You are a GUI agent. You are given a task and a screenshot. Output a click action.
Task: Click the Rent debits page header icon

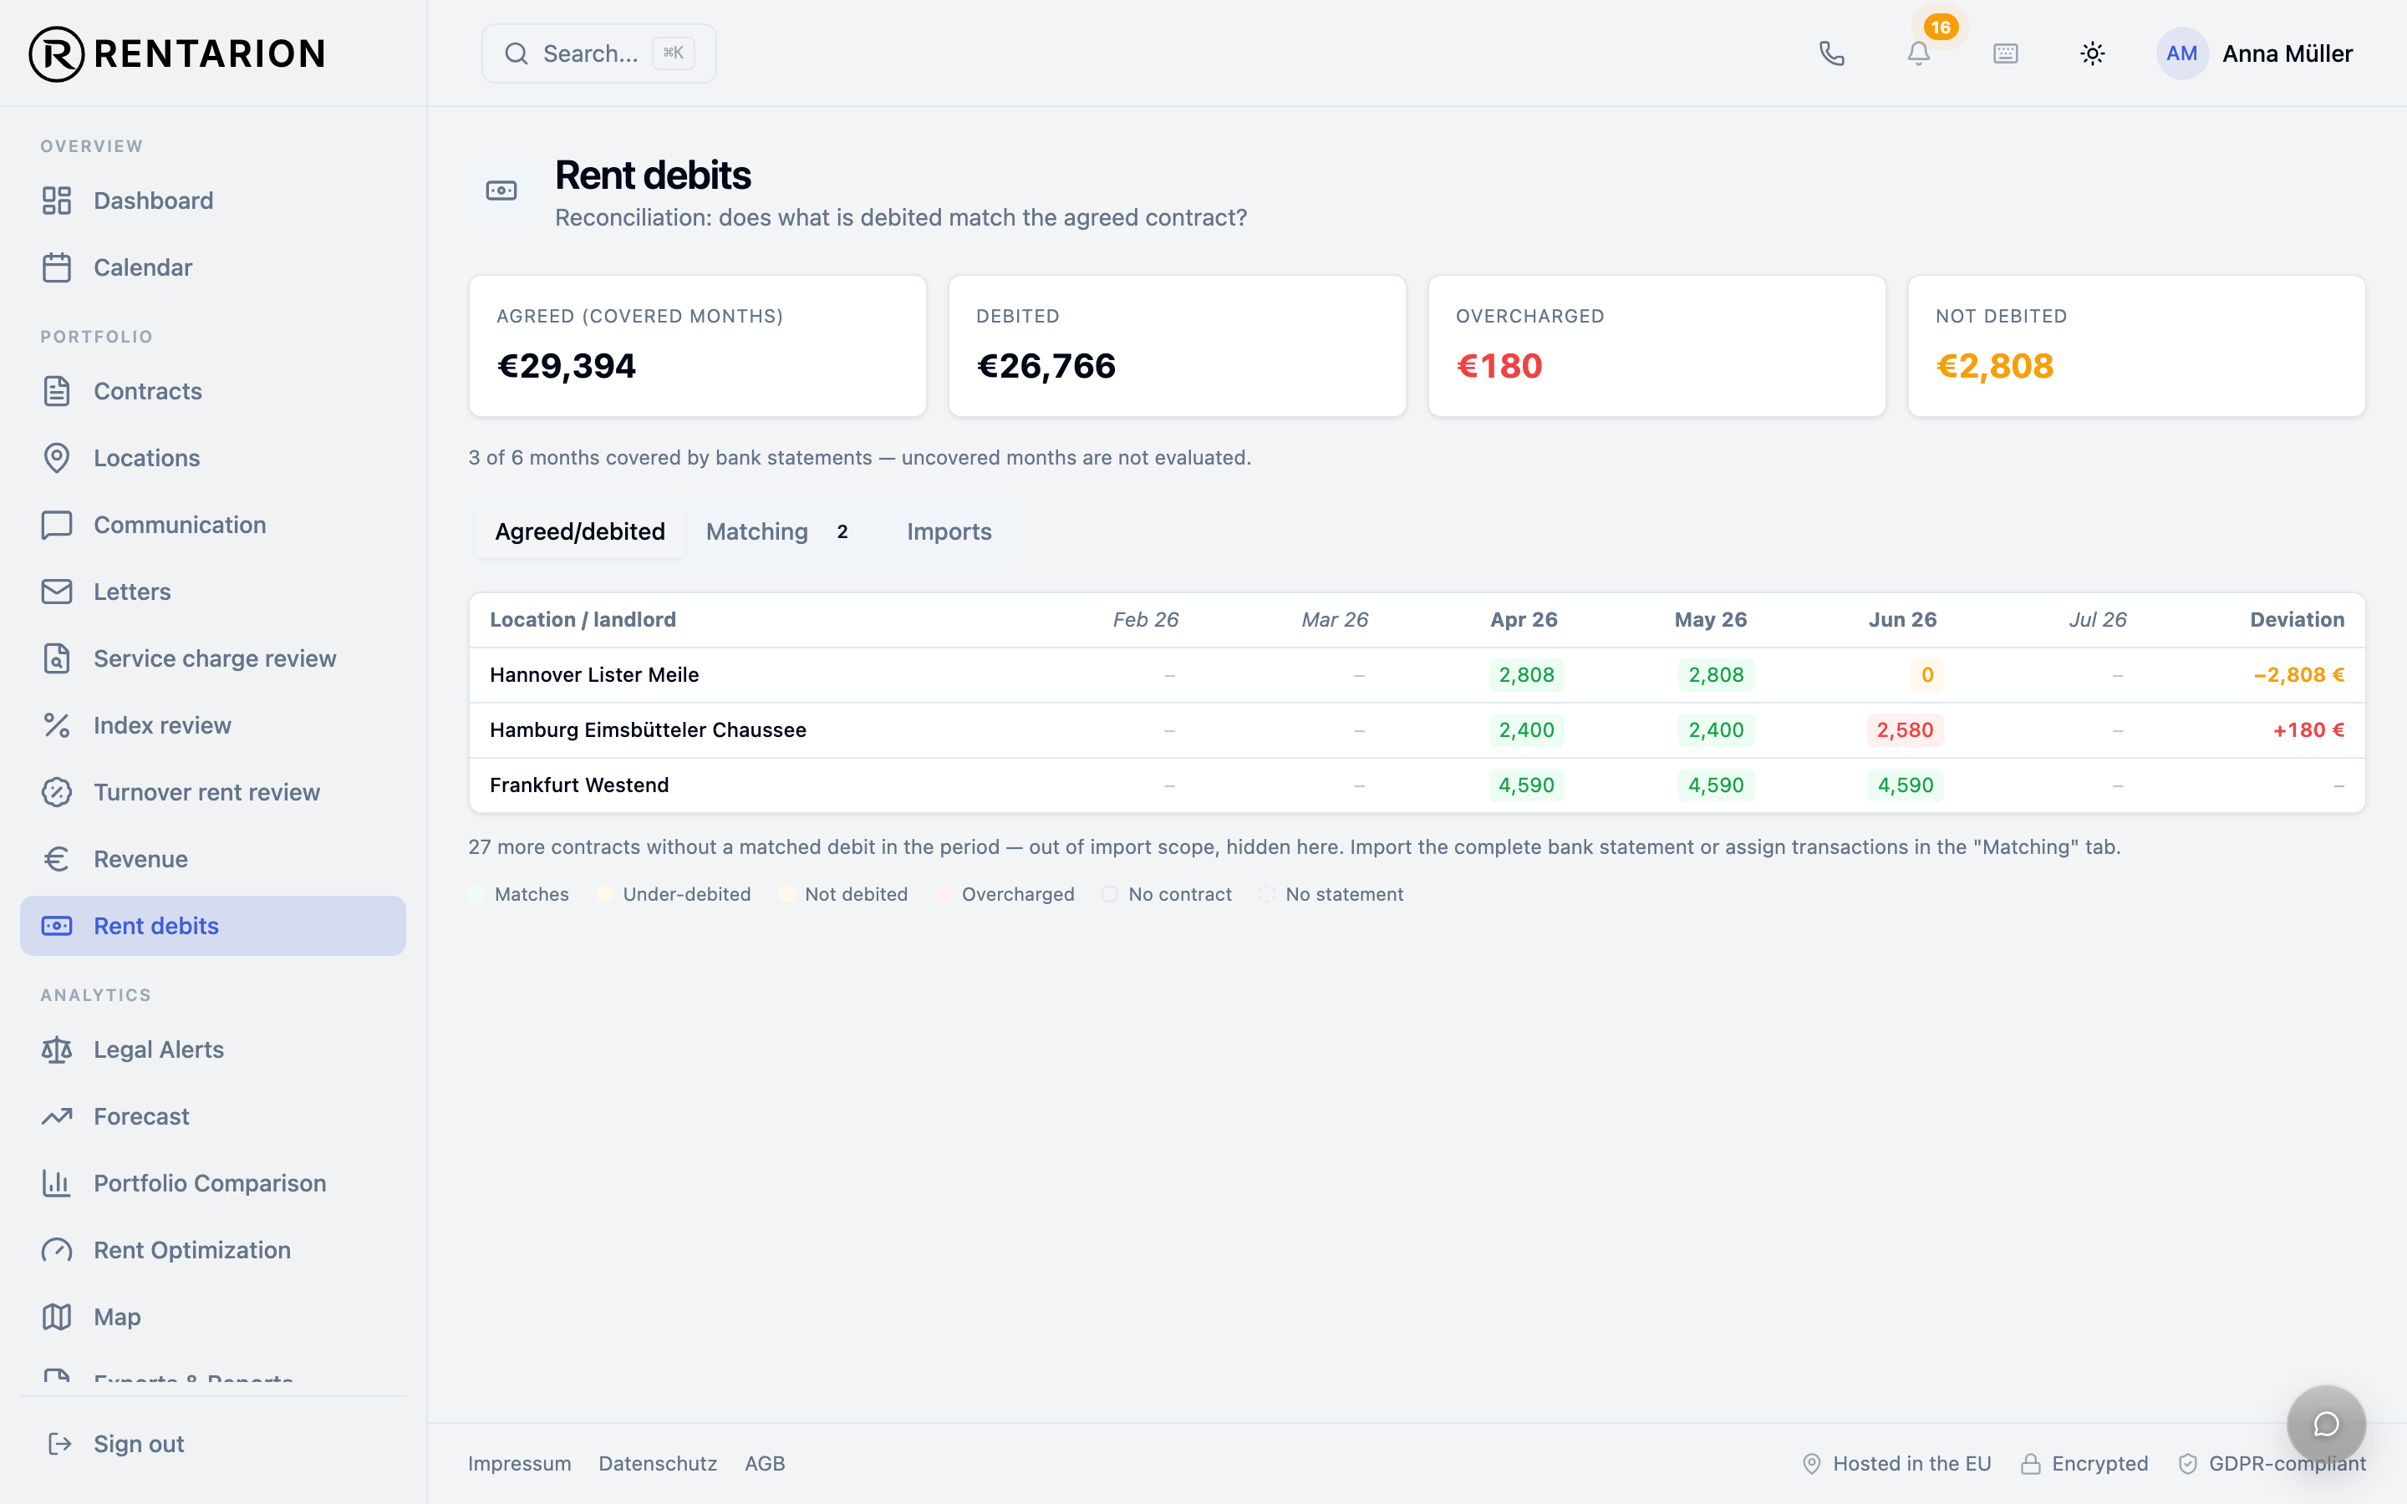coord(501,190)
